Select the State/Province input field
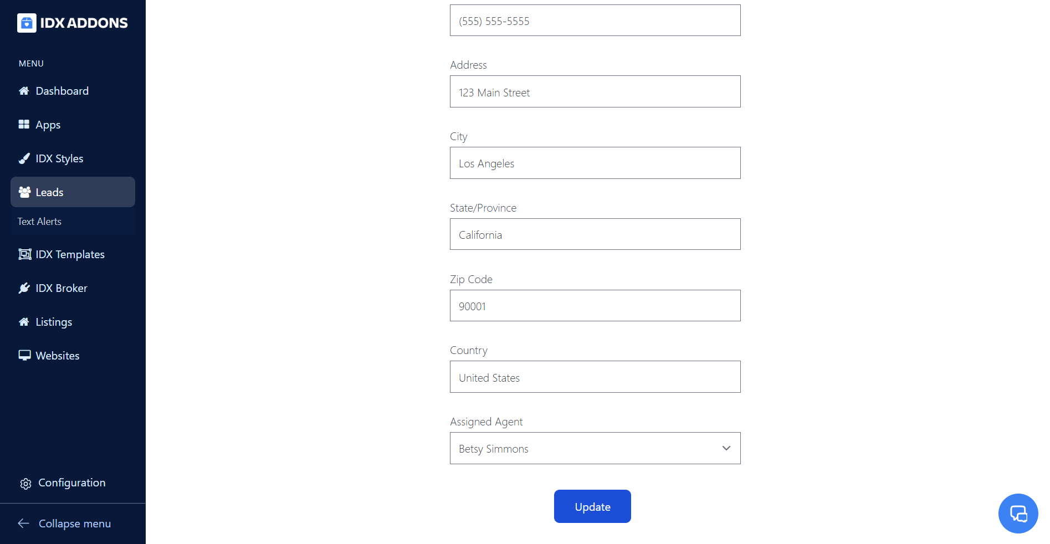1050x544 pixels. [595, 234]
